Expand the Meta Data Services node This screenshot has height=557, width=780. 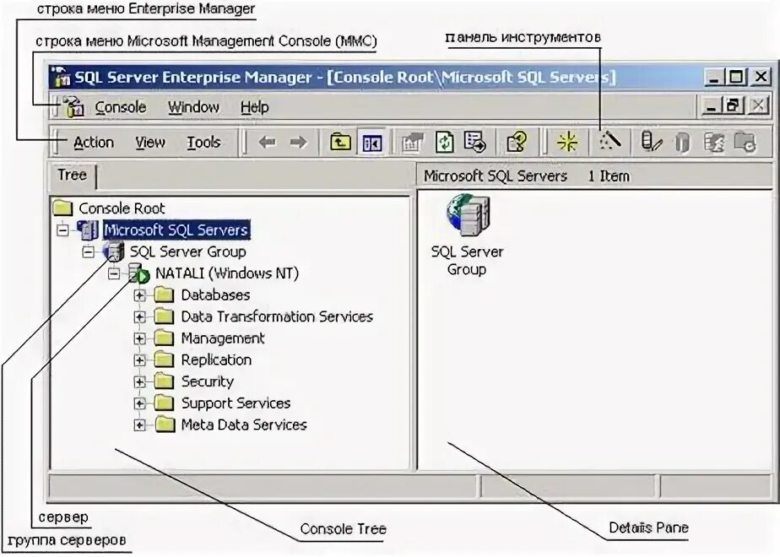click(140, 425)
